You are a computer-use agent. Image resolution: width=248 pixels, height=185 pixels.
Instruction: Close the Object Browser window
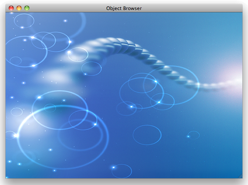tap(11, 8)
